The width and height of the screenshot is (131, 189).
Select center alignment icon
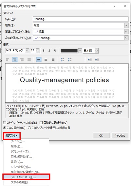15,60
